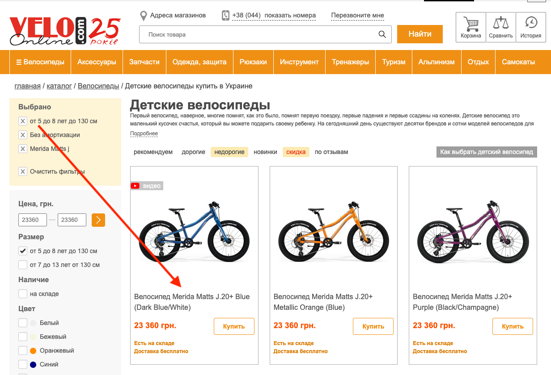Sort products by the дорогие tab
Screen dimensions: 551x375
(193, 152)
